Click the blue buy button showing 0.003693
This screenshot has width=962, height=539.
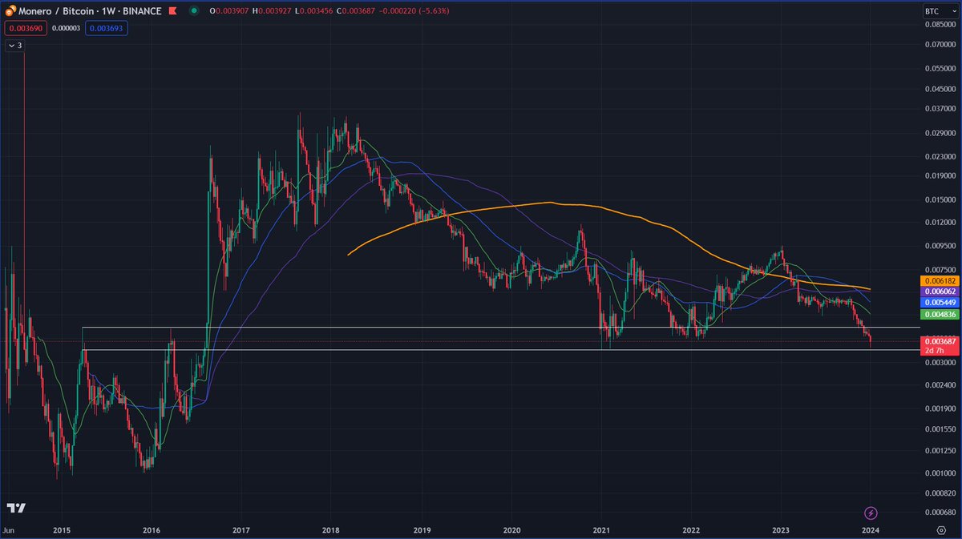coord(105,27)
